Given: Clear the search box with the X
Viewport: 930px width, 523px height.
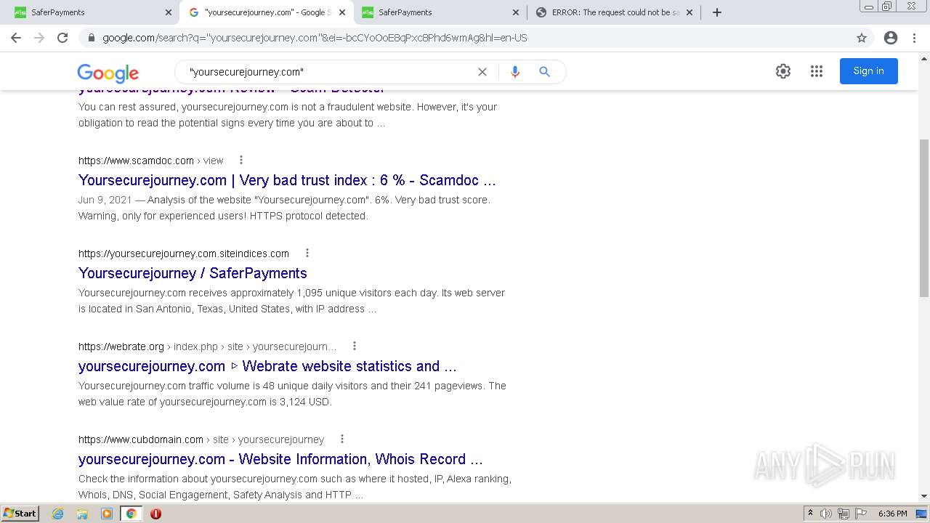Looking at the screenshot, I should point(482,72).
